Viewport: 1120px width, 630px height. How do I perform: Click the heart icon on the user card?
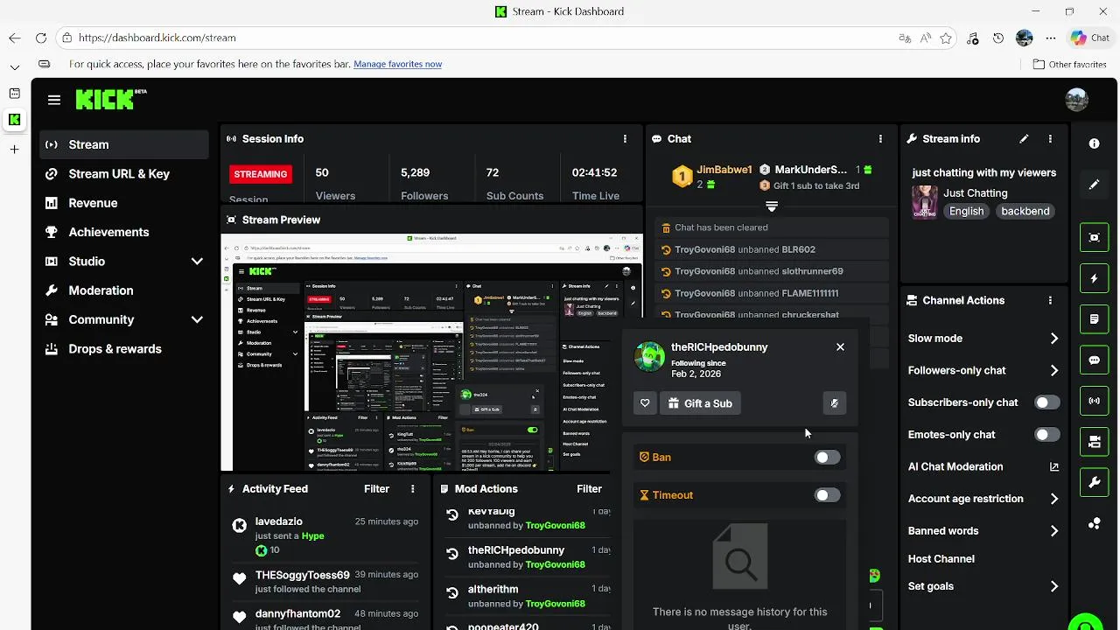click(x=645, y=403)
